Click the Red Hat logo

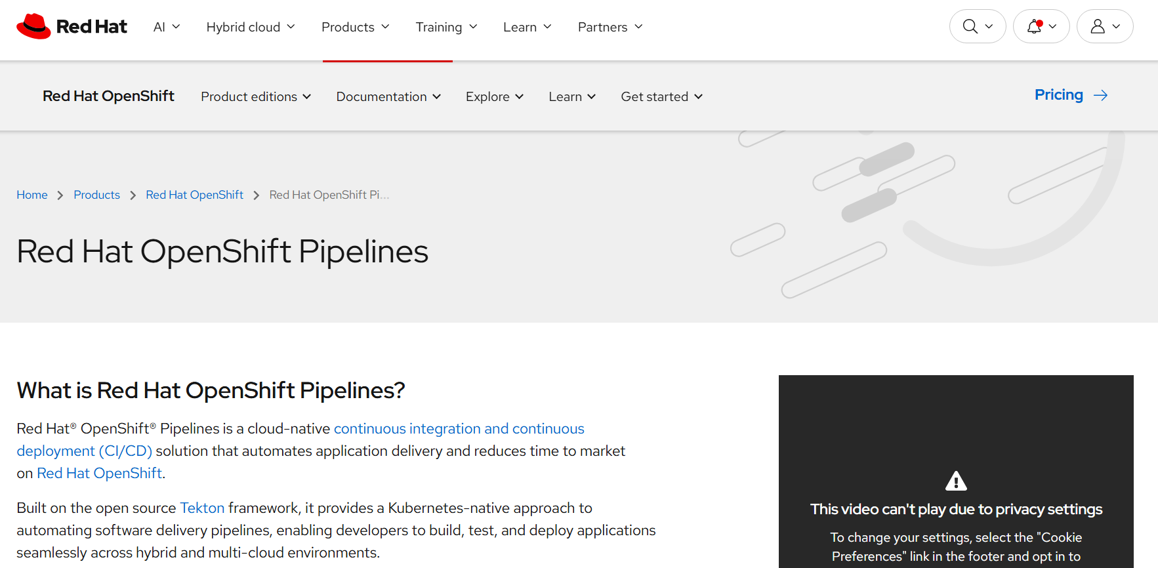point(72,26)
